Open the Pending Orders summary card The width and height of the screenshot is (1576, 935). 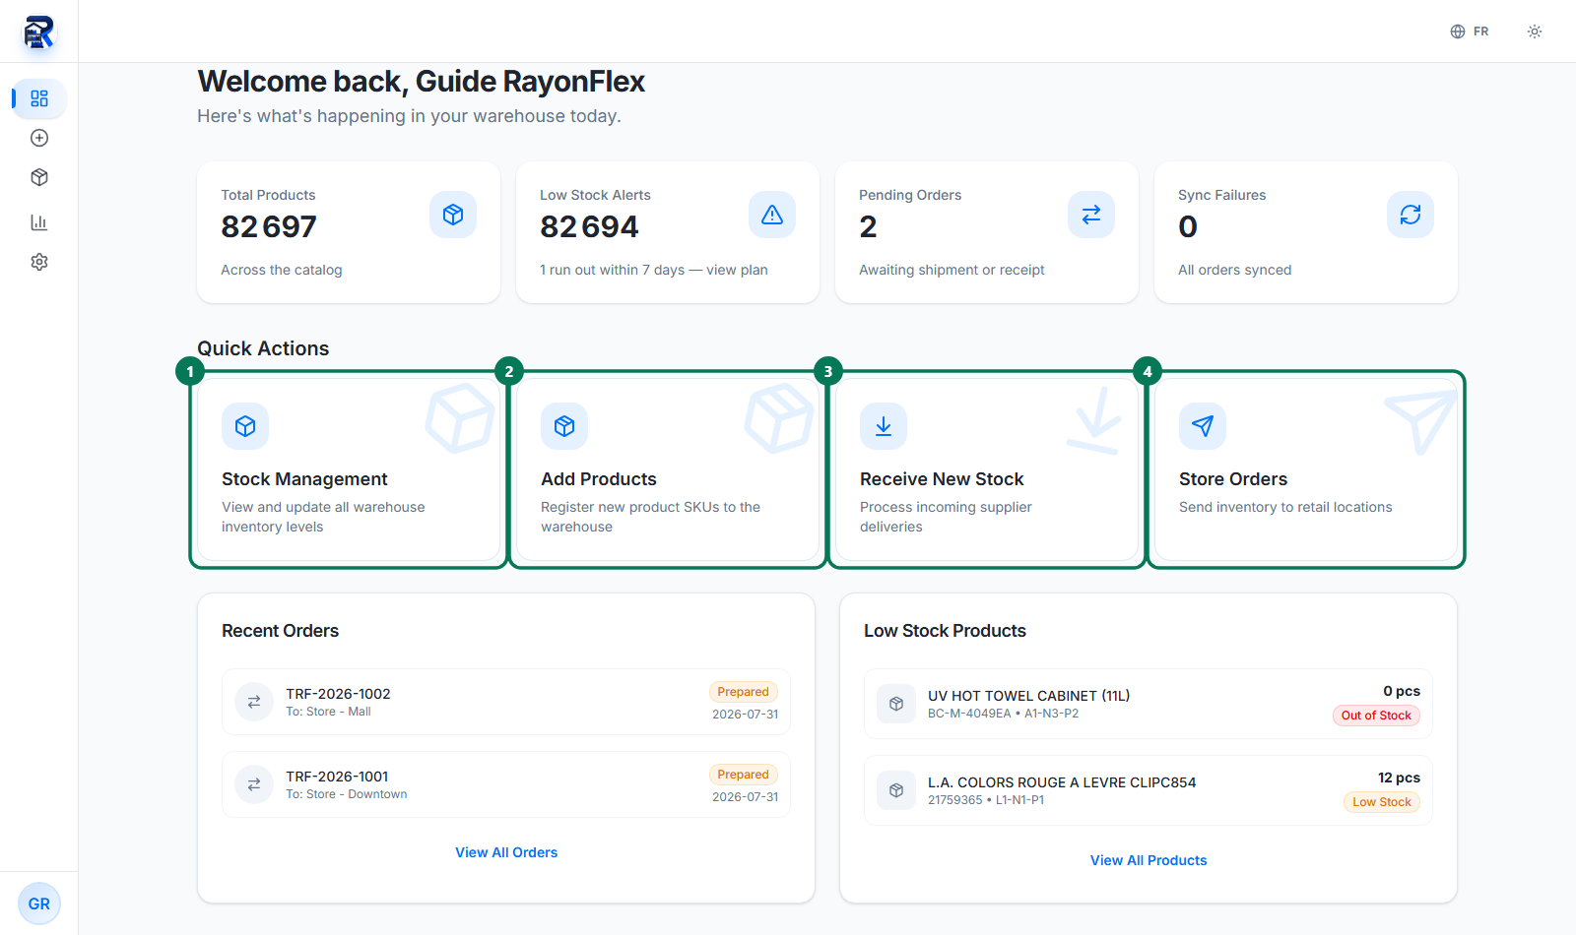pos(987,232)
